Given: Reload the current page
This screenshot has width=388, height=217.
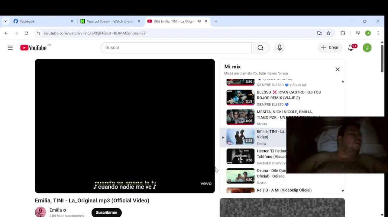Looking at the screenshot, I should pos(26,33).
